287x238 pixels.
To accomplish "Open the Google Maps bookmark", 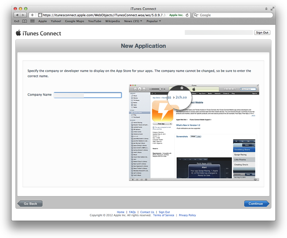I will point(75,21).
